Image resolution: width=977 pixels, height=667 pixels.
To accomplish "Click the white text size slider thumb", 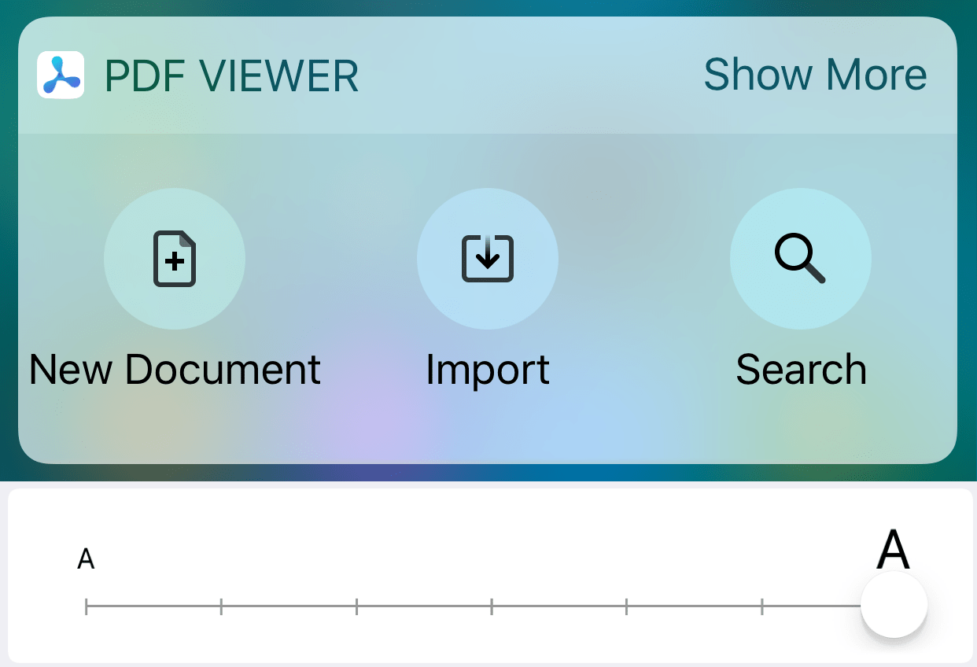I will click(x=894, y=605).
